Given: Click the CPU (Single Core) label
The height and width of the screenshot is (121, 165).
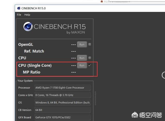Looking at the screenshot, I should [x=35, y=65].
